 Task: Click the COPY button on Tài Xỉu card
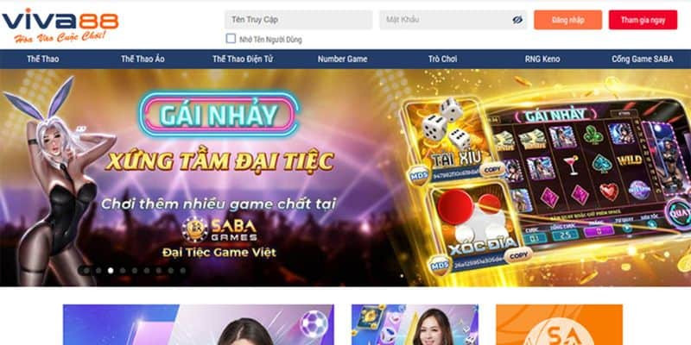(492, 169)
